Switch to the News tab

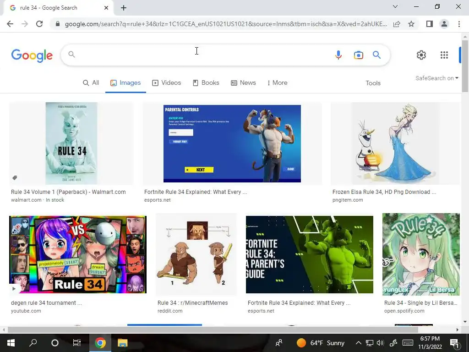click(243, 83)
